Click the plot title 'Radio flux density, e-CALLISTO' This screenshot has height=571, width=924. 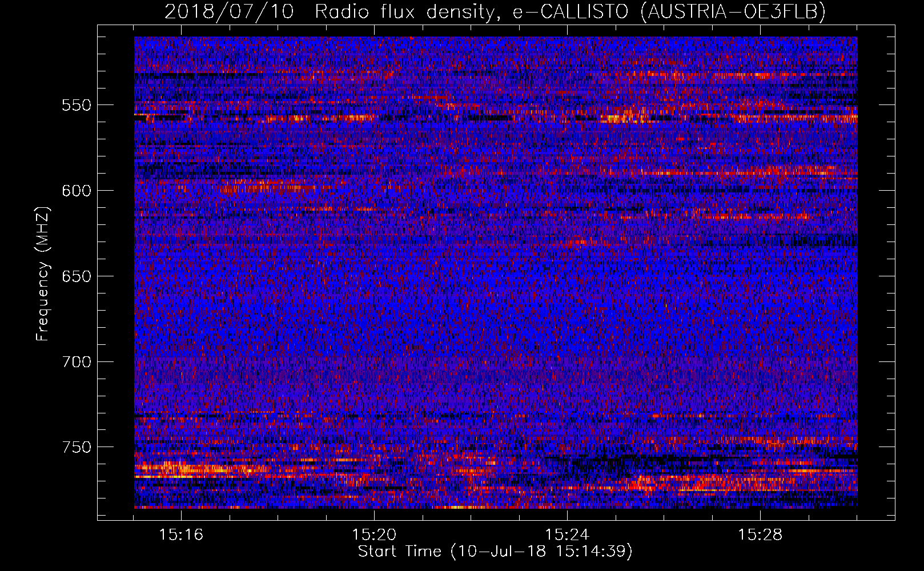[471, 11]
